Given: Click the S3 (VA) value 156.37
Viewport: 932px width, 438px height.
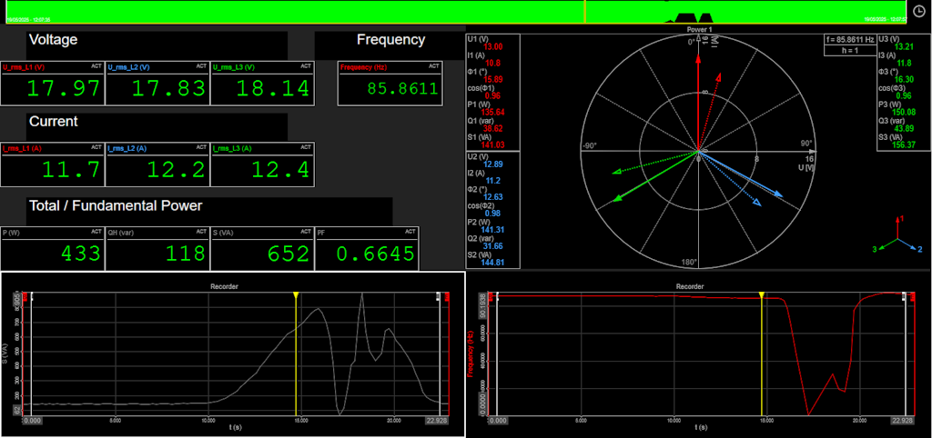Looking at the screenshot, I should pos(905,144).
